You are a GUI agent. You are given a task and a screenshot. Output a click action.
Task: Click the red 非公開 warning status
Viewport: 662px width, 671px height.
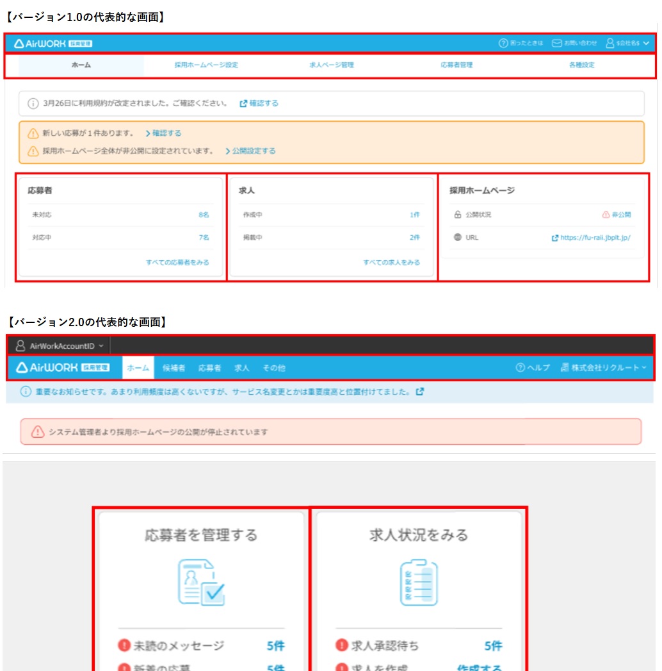click(616, 215)
